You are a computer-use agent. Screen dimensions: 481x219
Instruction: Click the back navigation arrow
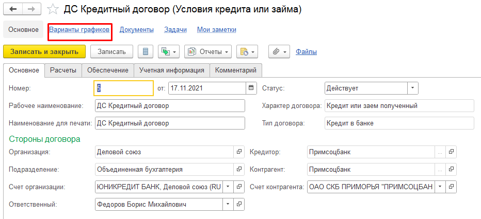coord(13,10)
